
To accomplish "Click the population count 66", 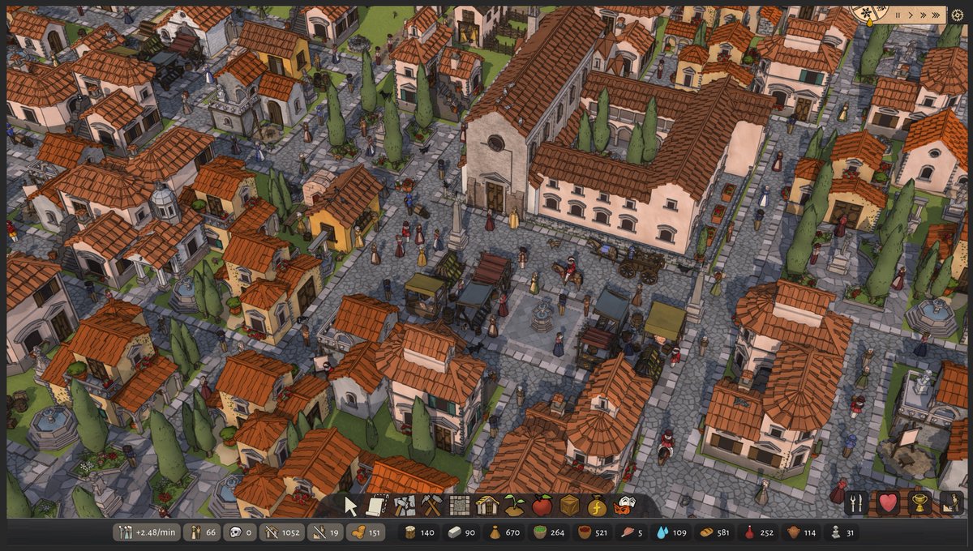I will pos(204,532).
